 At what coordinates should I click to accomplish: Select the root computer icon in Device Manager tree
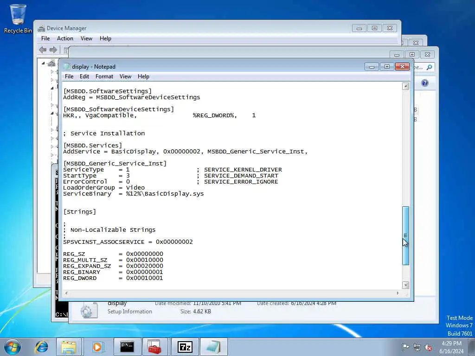click(51, 63)
